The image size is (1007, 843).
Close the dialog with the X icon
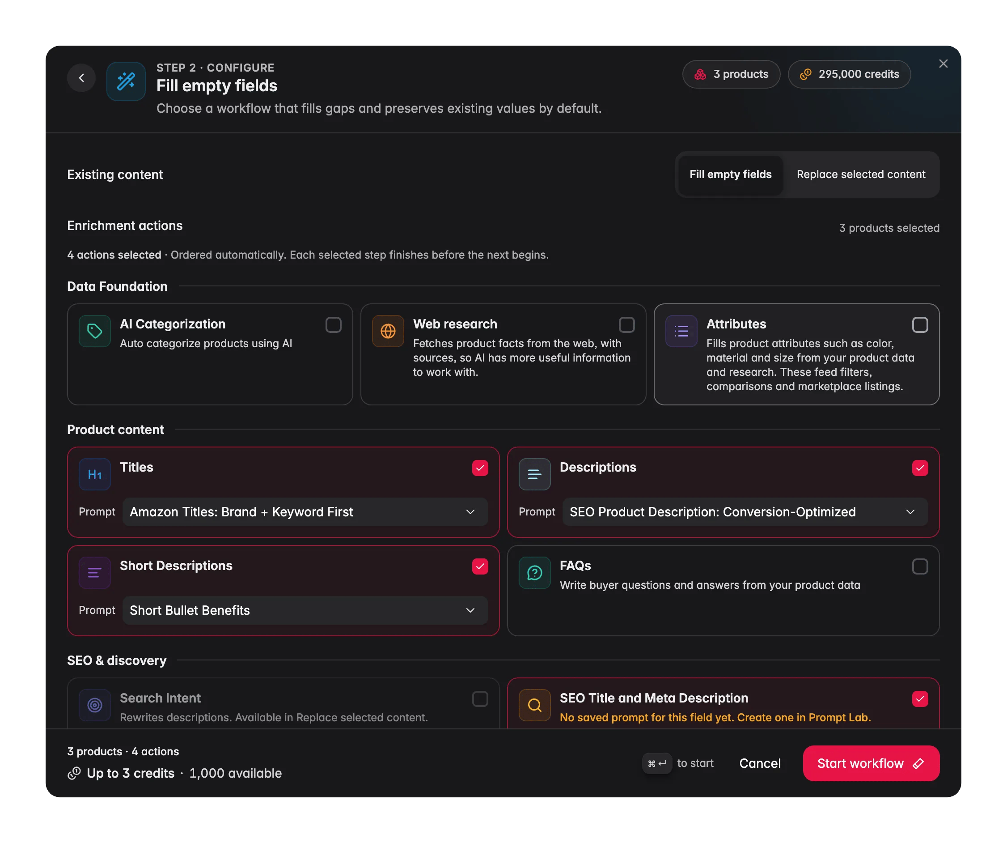pyautogui.click(x=943, y=64)
